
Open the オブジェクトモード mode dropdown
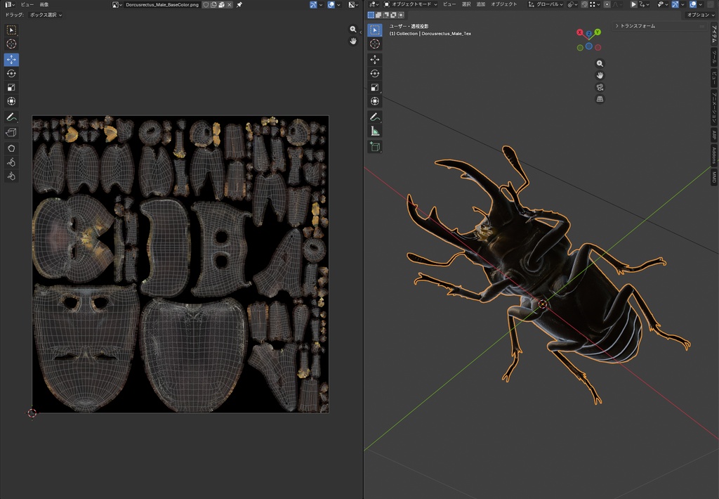[410, 4]
